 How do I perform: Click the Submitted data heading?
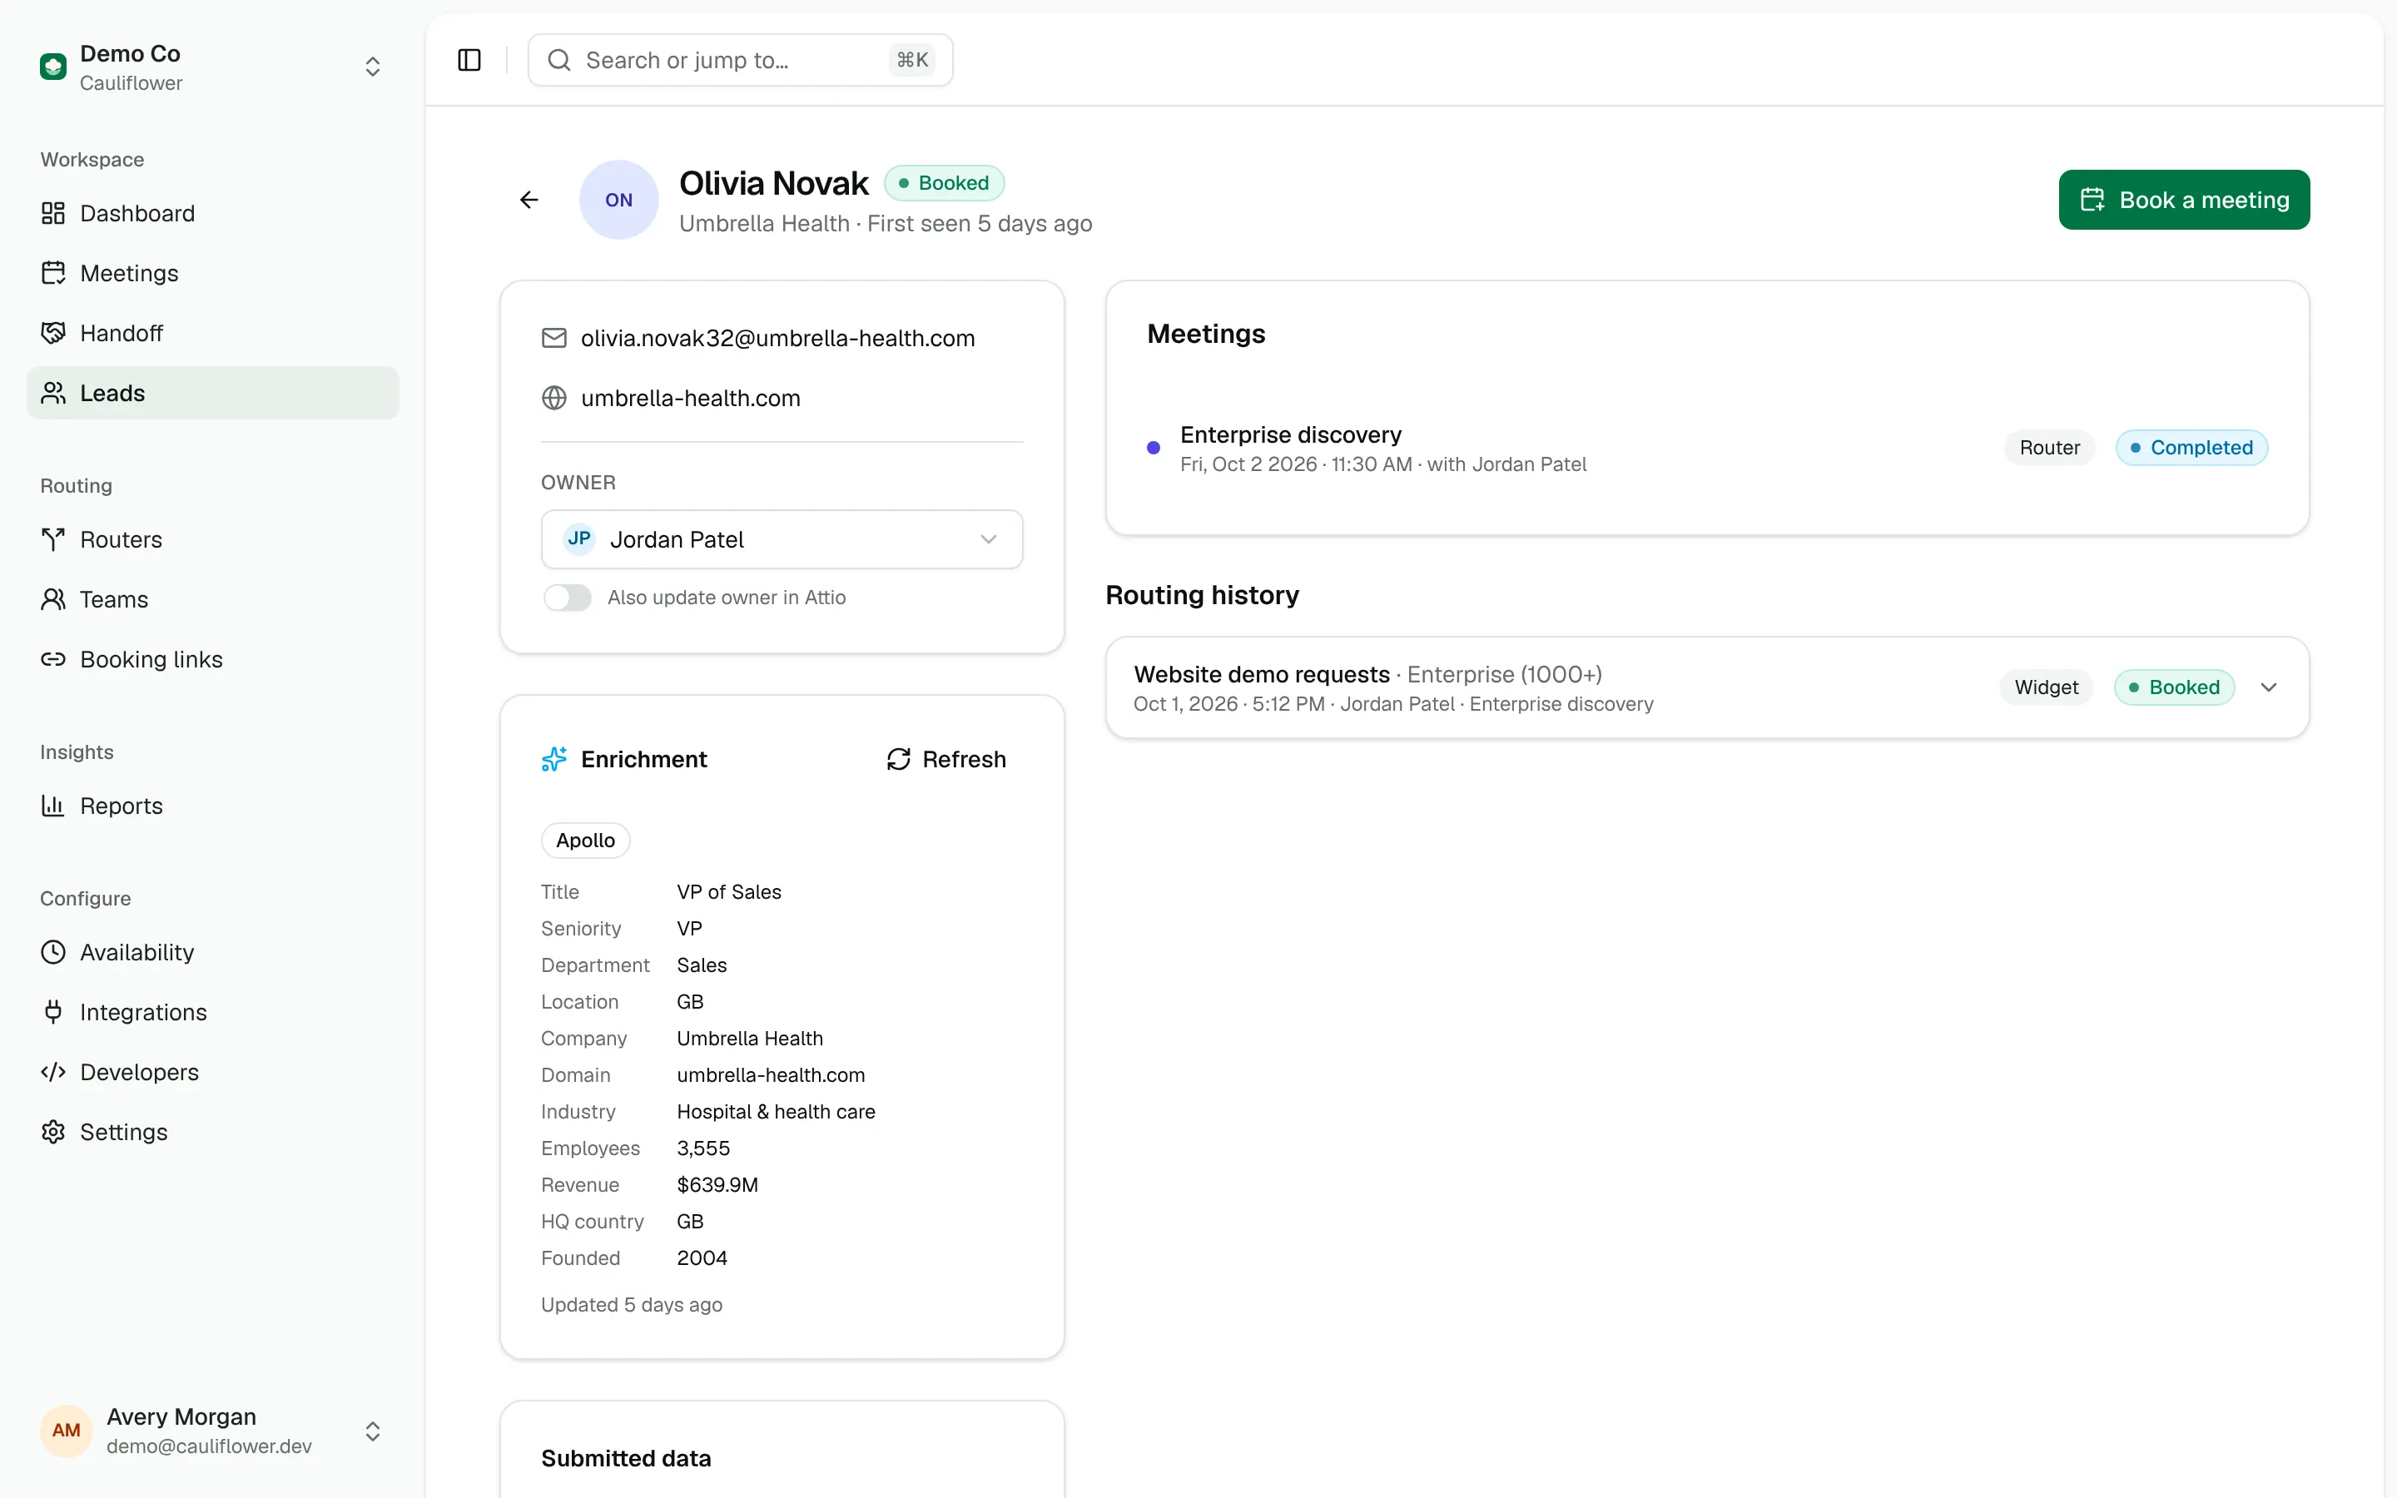click(626, 1460)
